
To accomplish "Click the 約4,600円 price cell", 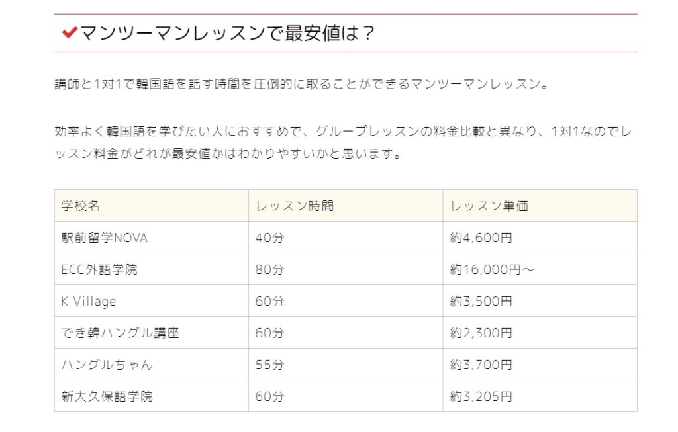I will (x=481, y=238).
